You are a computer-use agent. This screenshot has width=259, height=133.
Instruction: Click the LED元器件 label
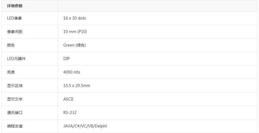coord(16,59)
